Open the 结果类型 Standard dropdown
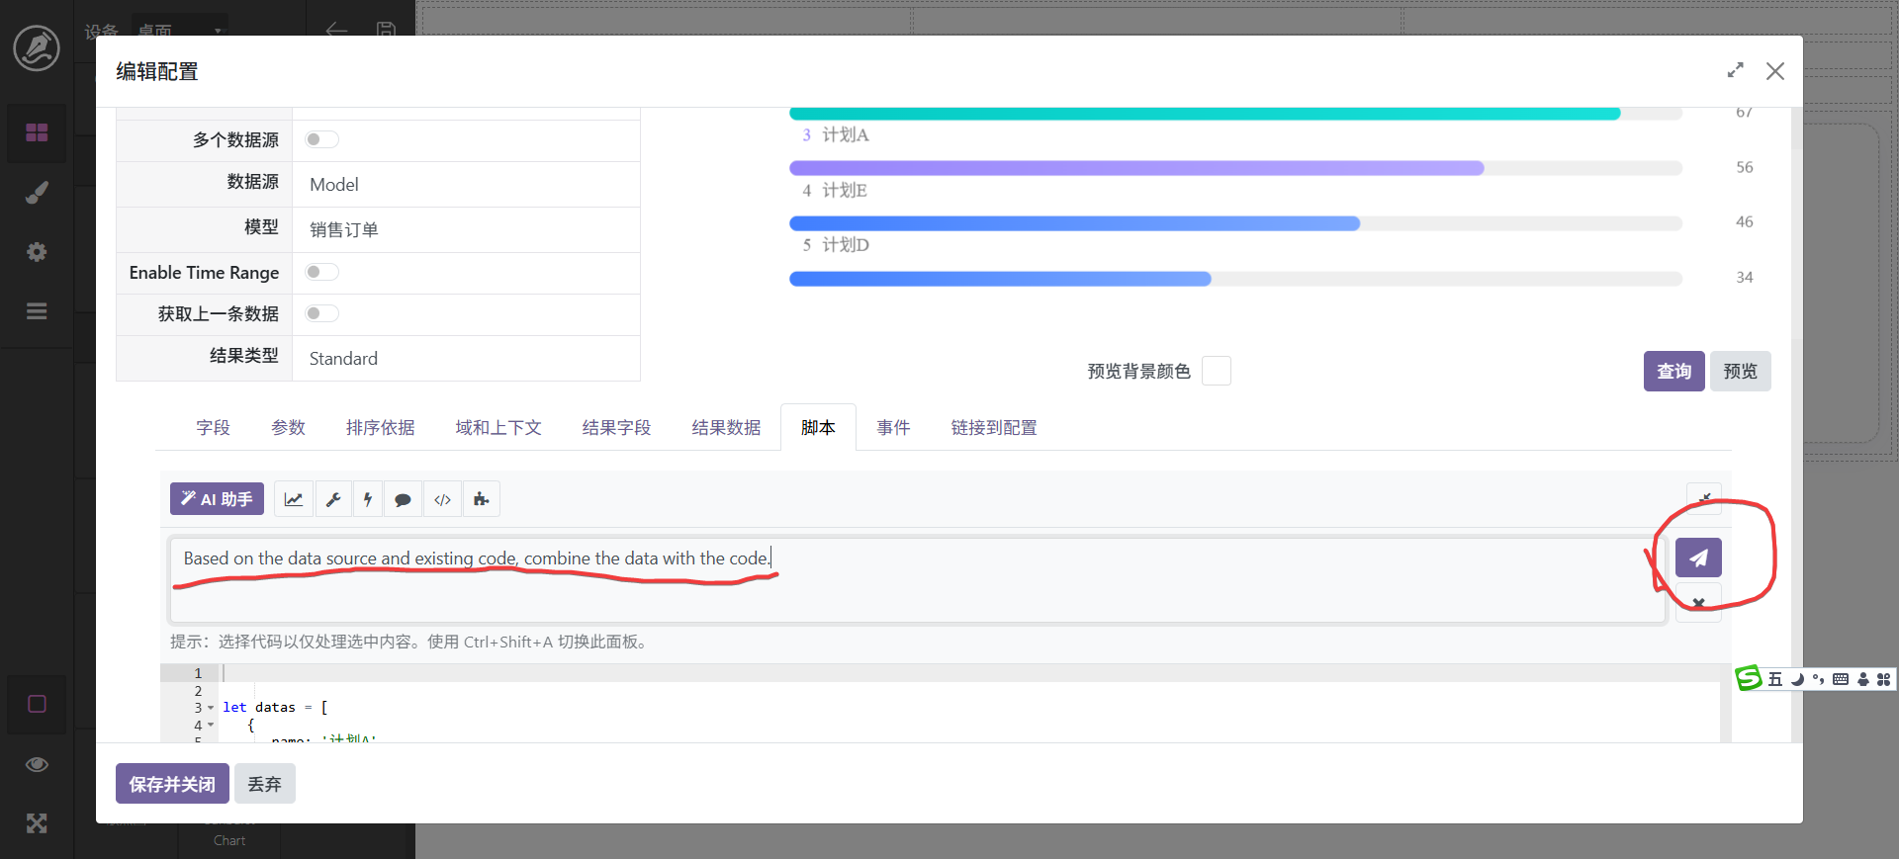1899x859 pixels. click(465, 359)
